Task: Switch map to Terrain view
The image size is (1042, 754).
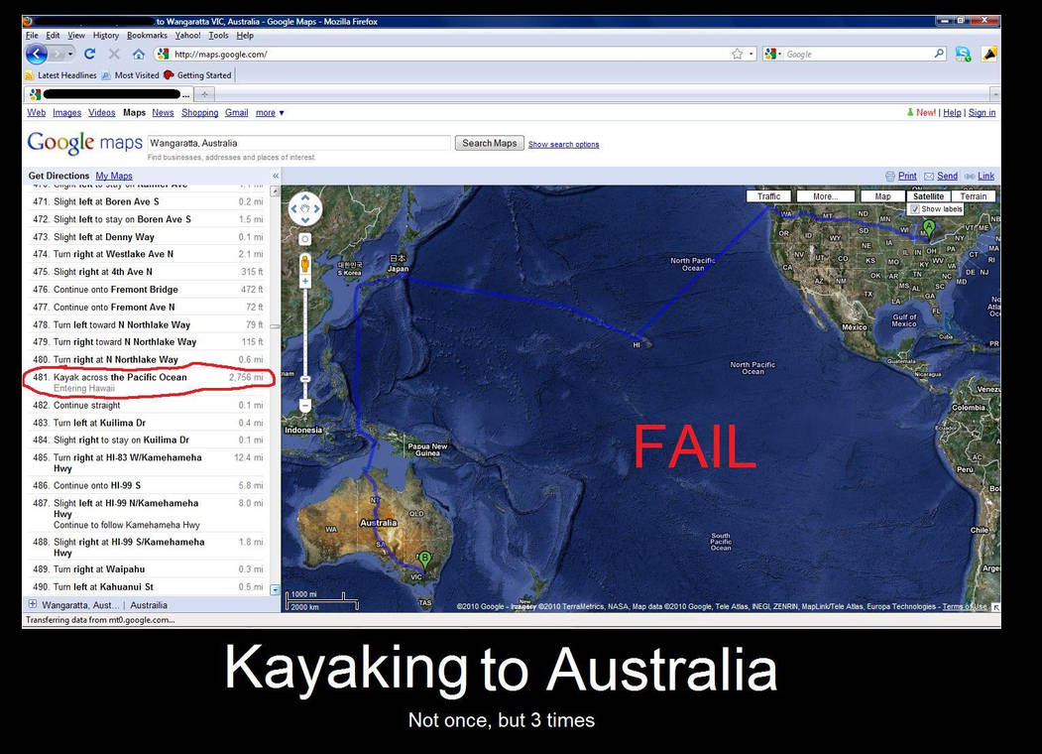Action: [x=974, y=195]
